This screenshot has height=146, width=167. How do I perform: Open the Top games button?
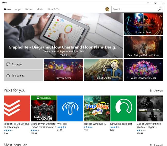[x=24, y=75]
